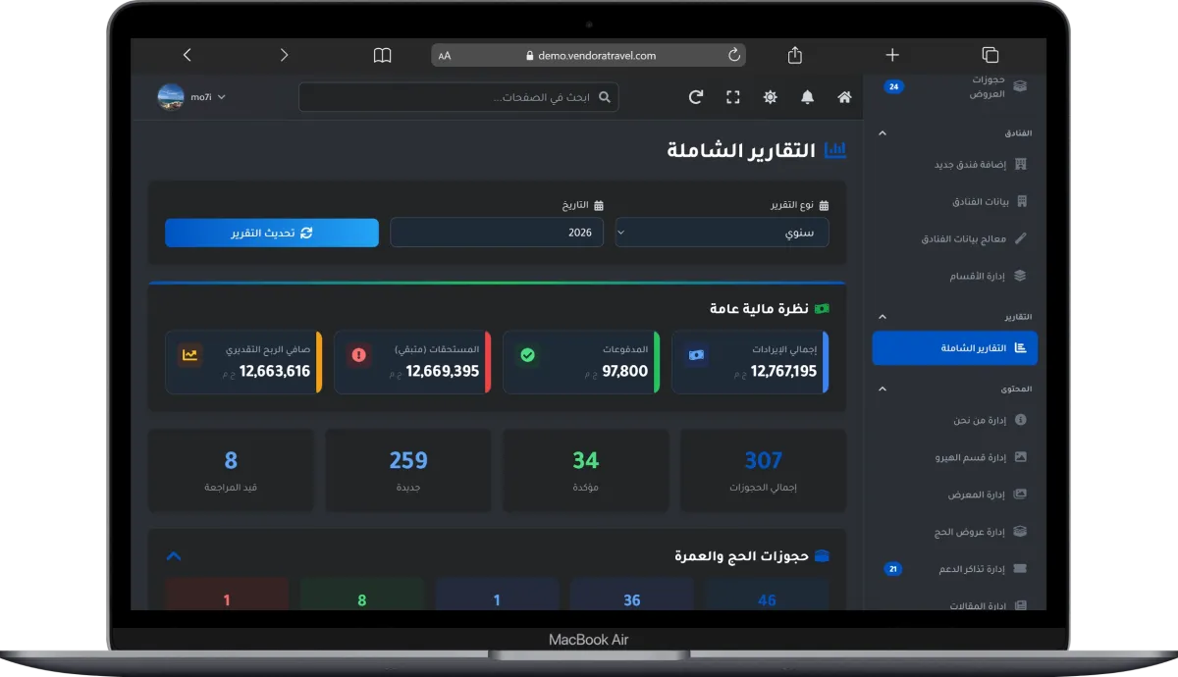Select the 97,800 payments value
This screenshot has height=677, width=1178.
625,371
